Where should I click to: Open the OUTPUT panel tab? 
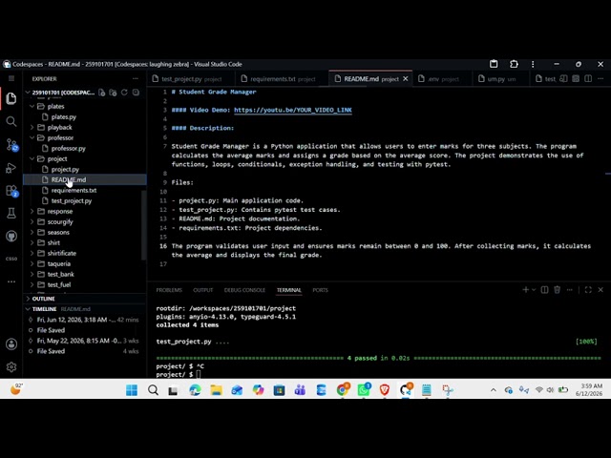coord(203,290)
